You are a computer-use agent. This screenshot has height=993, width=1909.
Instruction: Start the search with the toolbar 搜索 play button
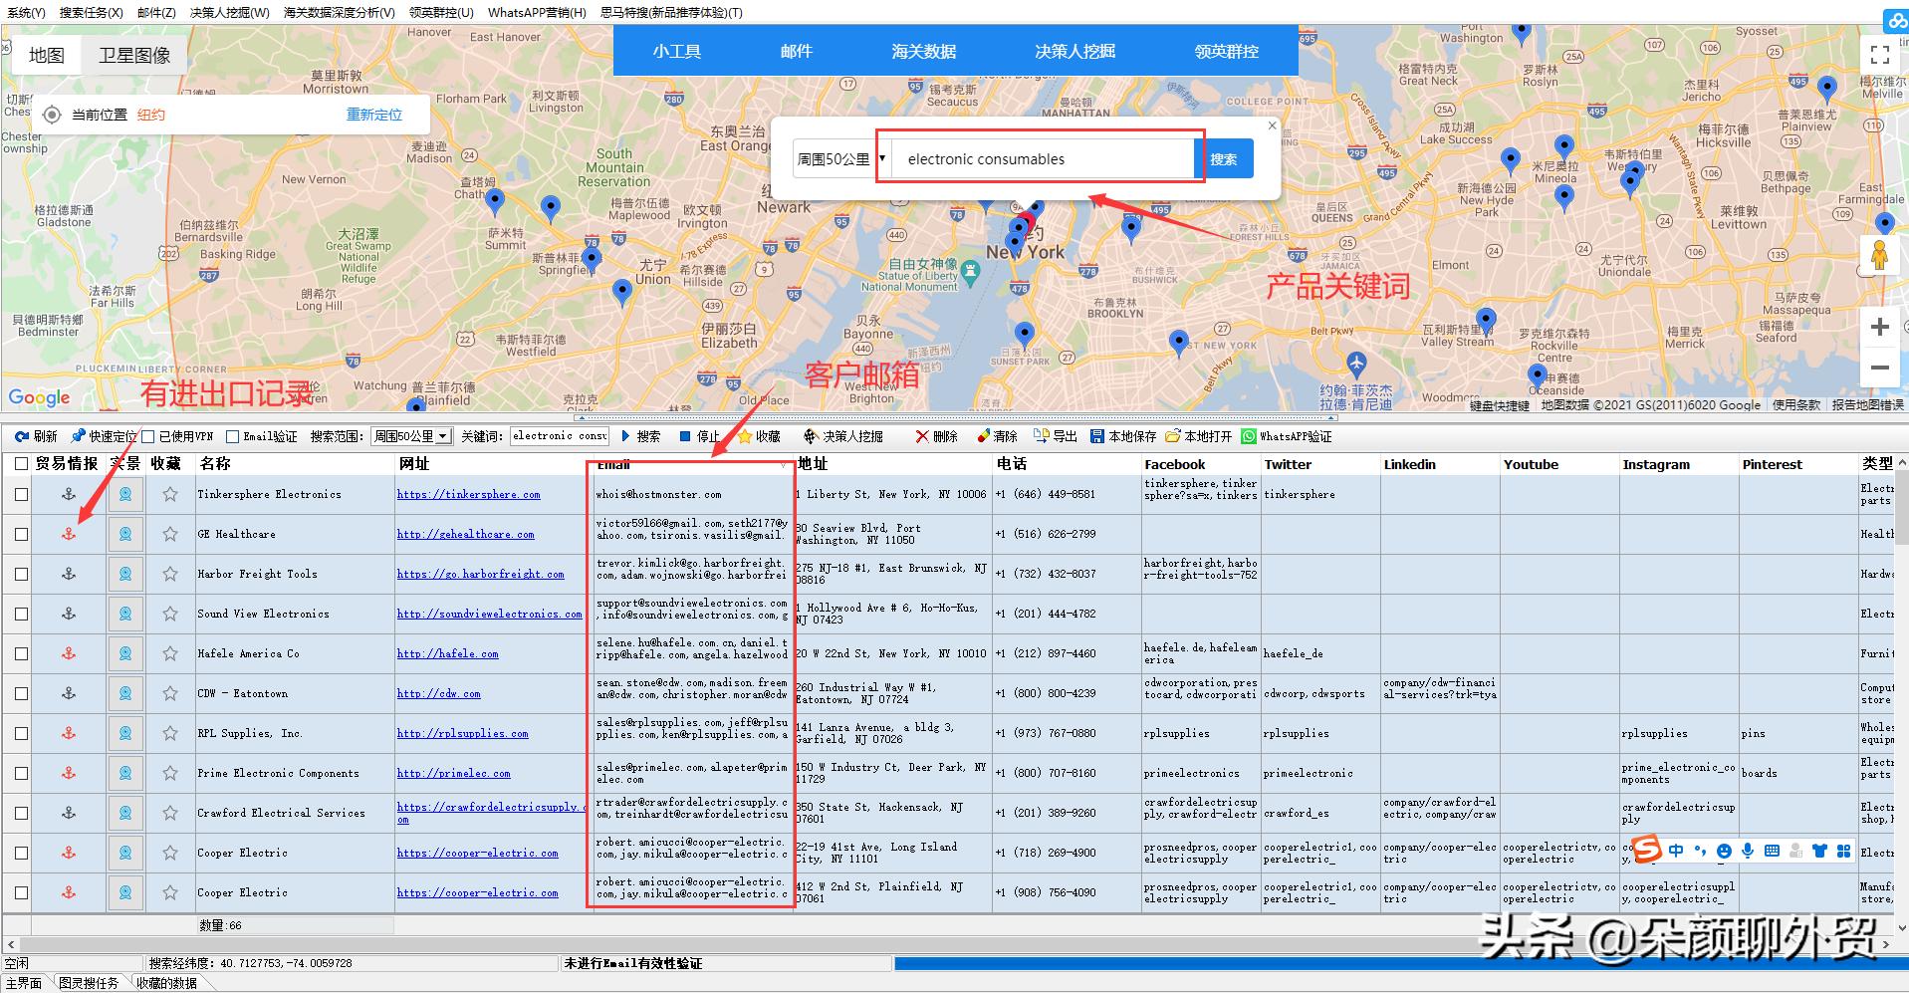[x=640, y=436]
